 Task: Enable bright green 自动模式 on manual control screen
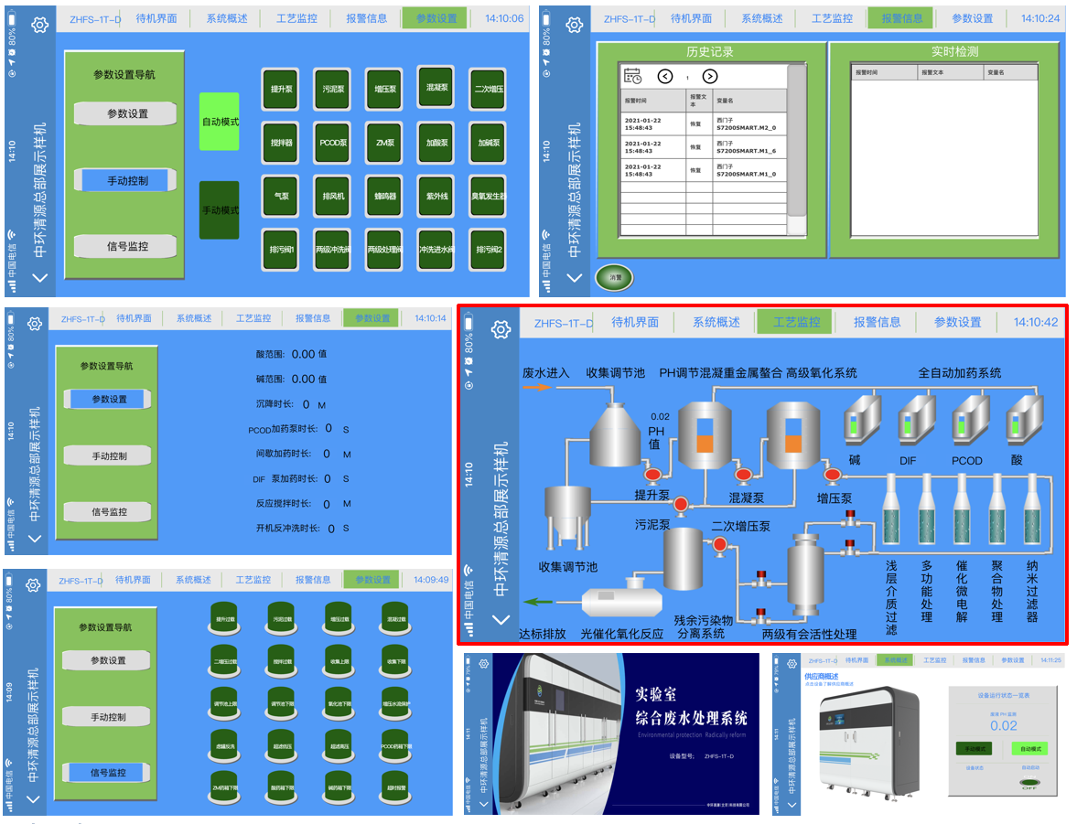click(220, 121)
